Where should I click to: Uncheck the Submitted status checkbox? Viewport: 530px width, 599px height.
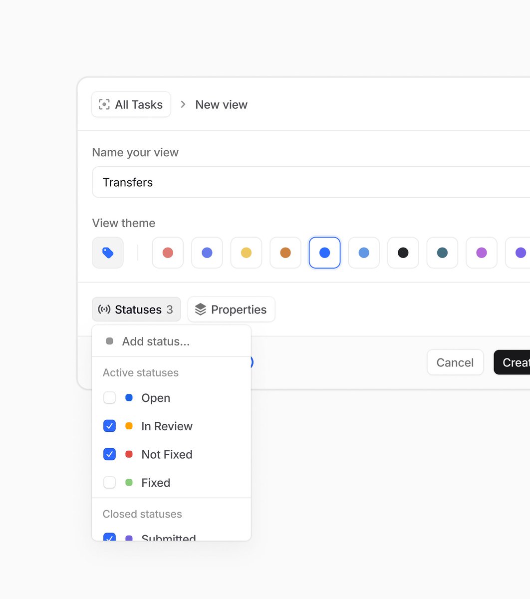[109, 537]
